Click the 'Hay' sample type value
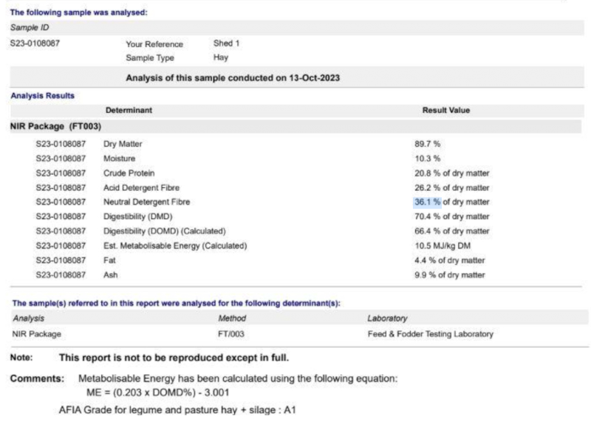The width and height of the screenshot is (591, 424). pyautogui.click(x=221, y=57)
